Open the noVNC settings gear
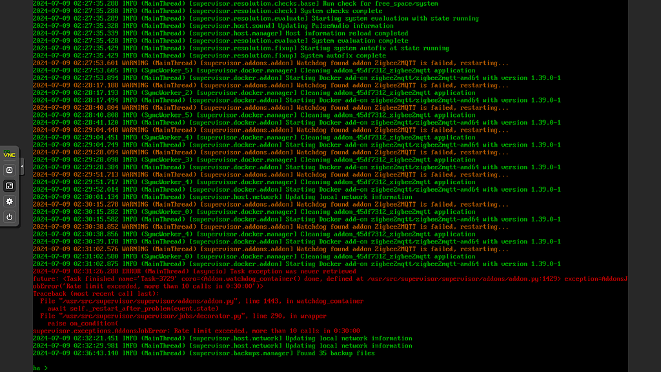661x372 pixels. tap(9, 202)
